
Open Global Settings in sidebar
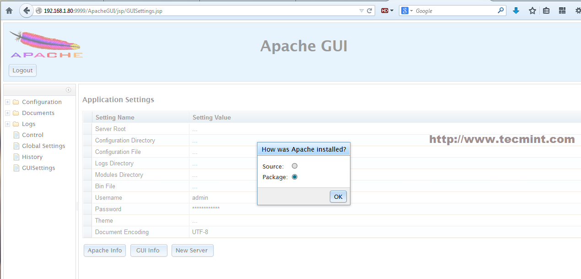[43, 146]
